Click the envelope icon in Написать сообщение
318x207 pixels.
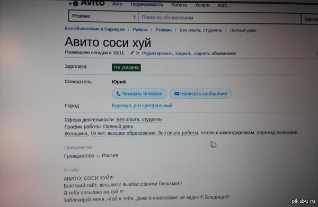[x=176, y=93]
